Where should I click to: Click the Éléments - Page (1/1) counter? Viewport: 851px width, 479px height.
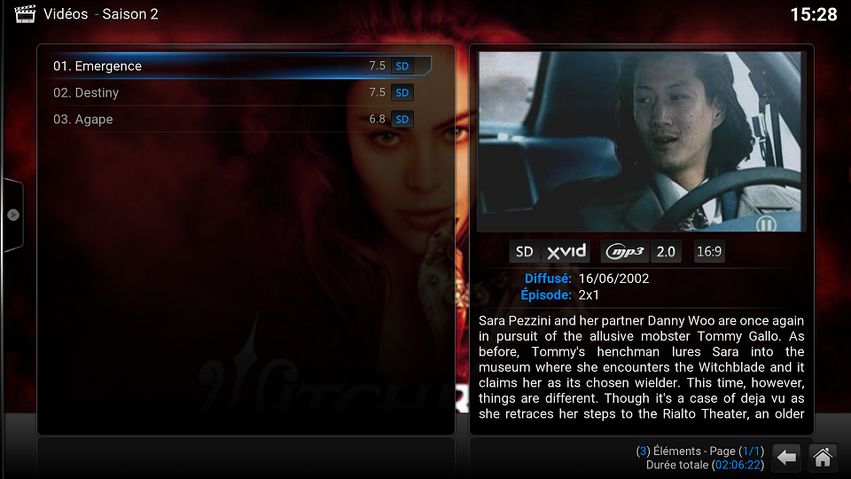(700, 451)
